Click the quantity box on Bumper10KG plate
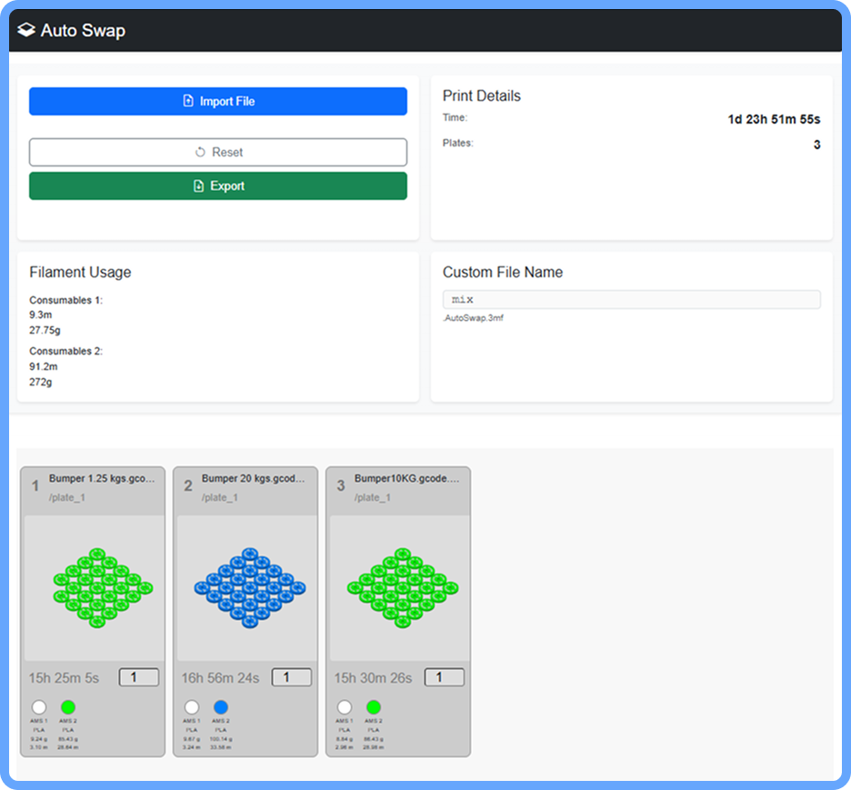This screenshot has width=851, height=790. pos(445,677)
